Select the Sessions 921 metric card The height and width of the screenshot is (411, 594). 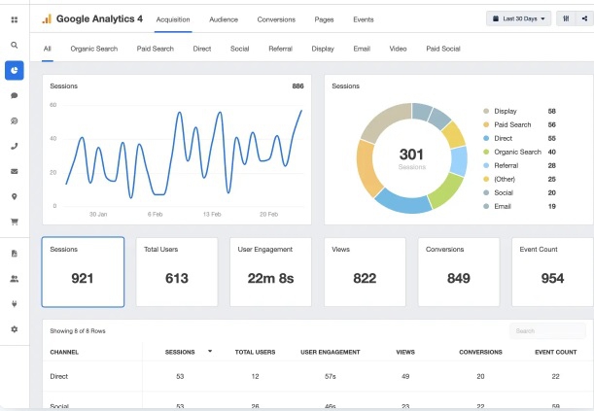[x=83, y=272]
